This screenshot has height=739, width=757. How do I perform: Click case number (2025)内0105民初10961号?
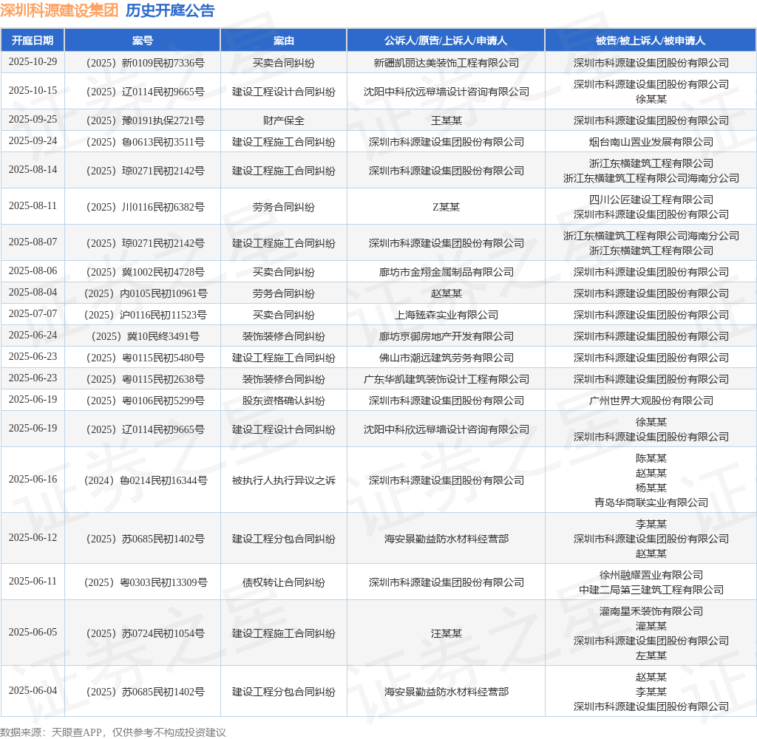pyautogui.click(x=145, y=293)
